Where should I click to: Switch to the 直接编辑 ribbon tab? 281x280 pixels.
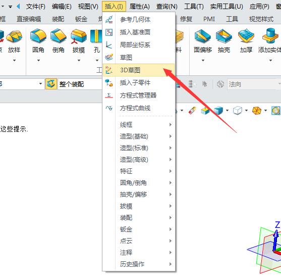click(29, 19)
